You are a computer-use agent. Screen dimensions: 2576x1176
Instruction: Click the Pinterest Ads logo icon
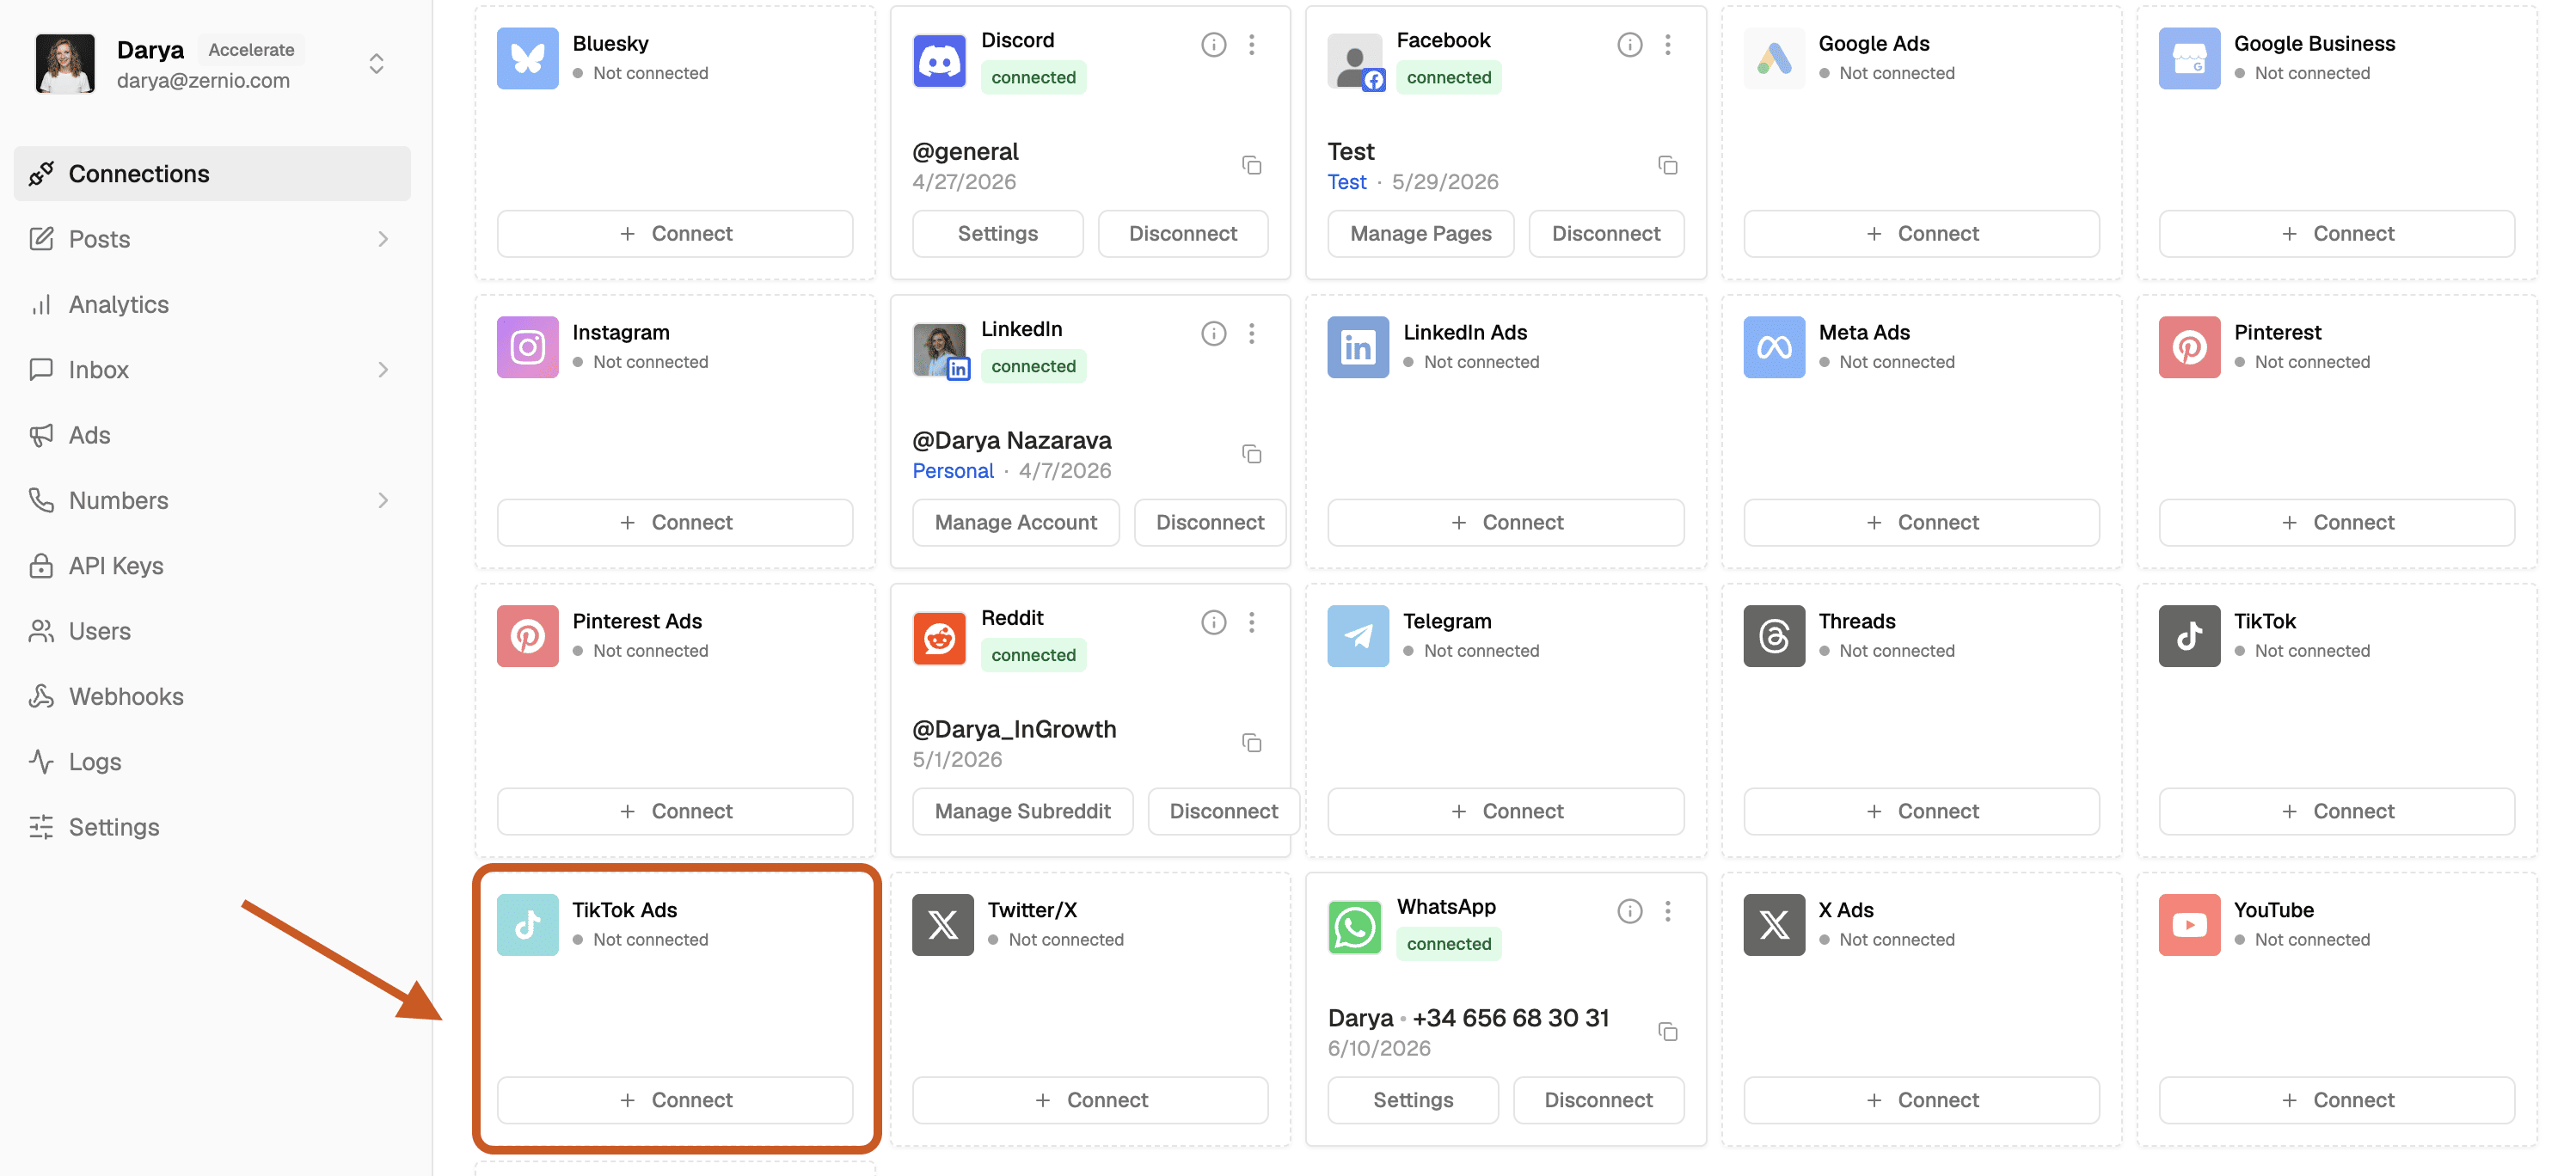(527, 636)
